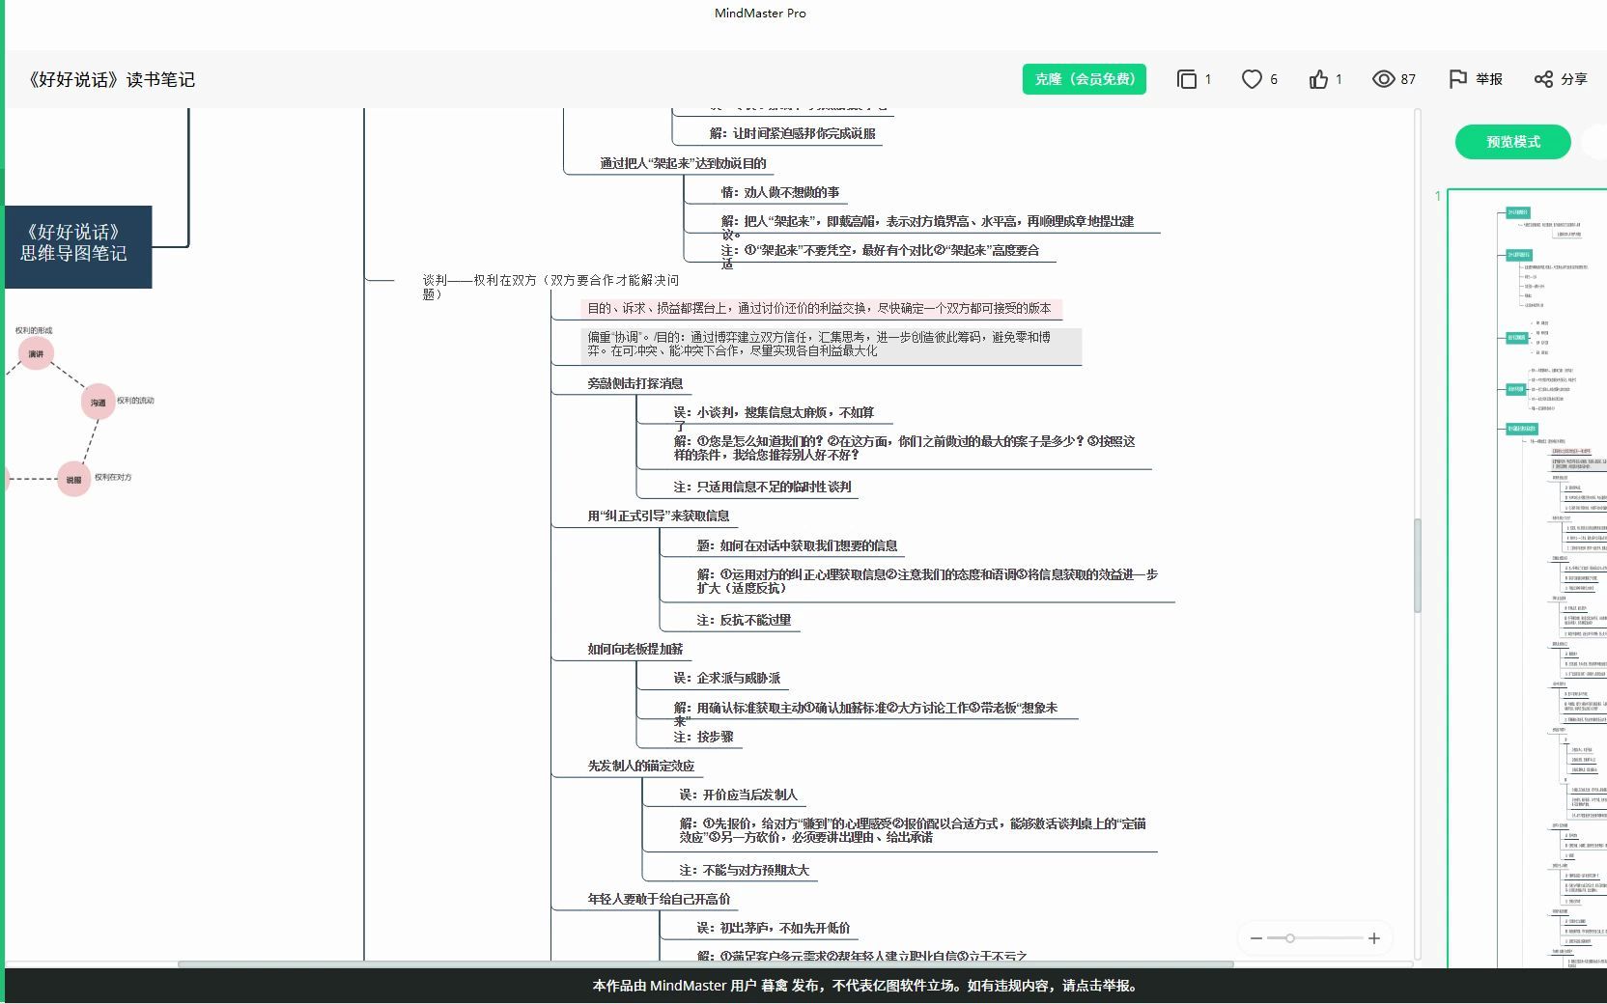Zoom in with the plus icon
Image resolution: width=1607 pixels, height=1004 pixels.
pos(1374,938)
